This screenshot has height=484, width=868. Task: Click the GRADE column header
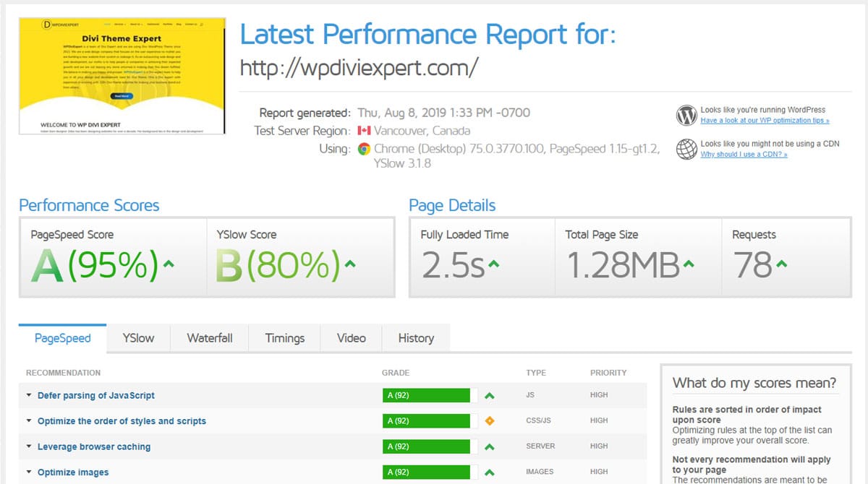[x=396, y=373]
